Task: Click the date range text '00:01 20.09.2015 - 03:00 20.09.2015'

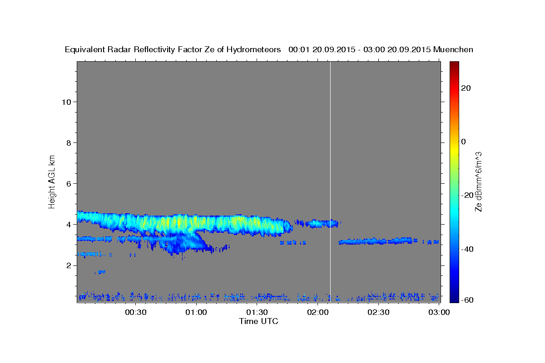Action: [x=360, y=50]
